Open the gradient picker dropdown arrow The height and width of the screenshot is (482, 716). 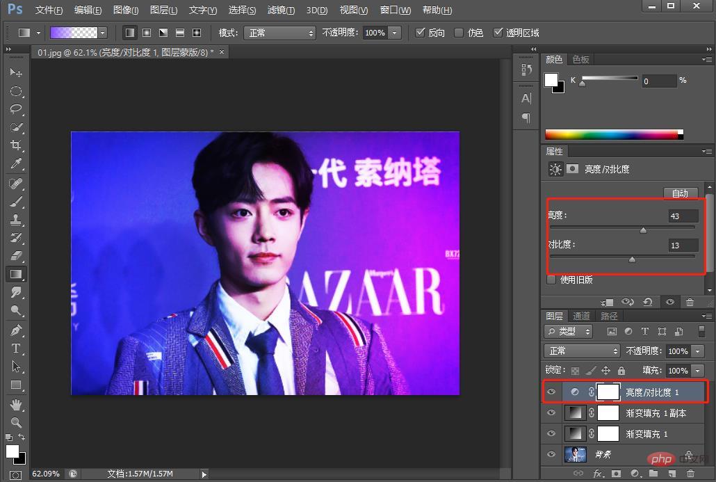tap(103, 33)
